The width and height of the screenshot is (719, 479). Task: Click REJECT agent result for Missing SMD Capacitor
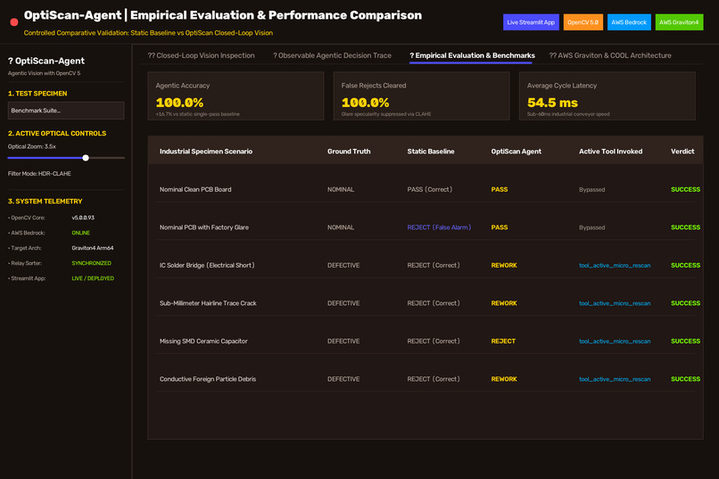(x=503, y=341)
